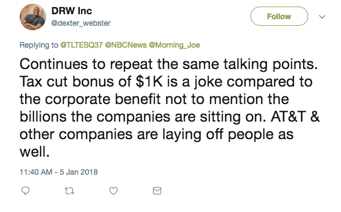The height and width of the screenshot is (212, 341).
Task: Expand the chevron menu beside Follow
Action: (x=322, y=16)
